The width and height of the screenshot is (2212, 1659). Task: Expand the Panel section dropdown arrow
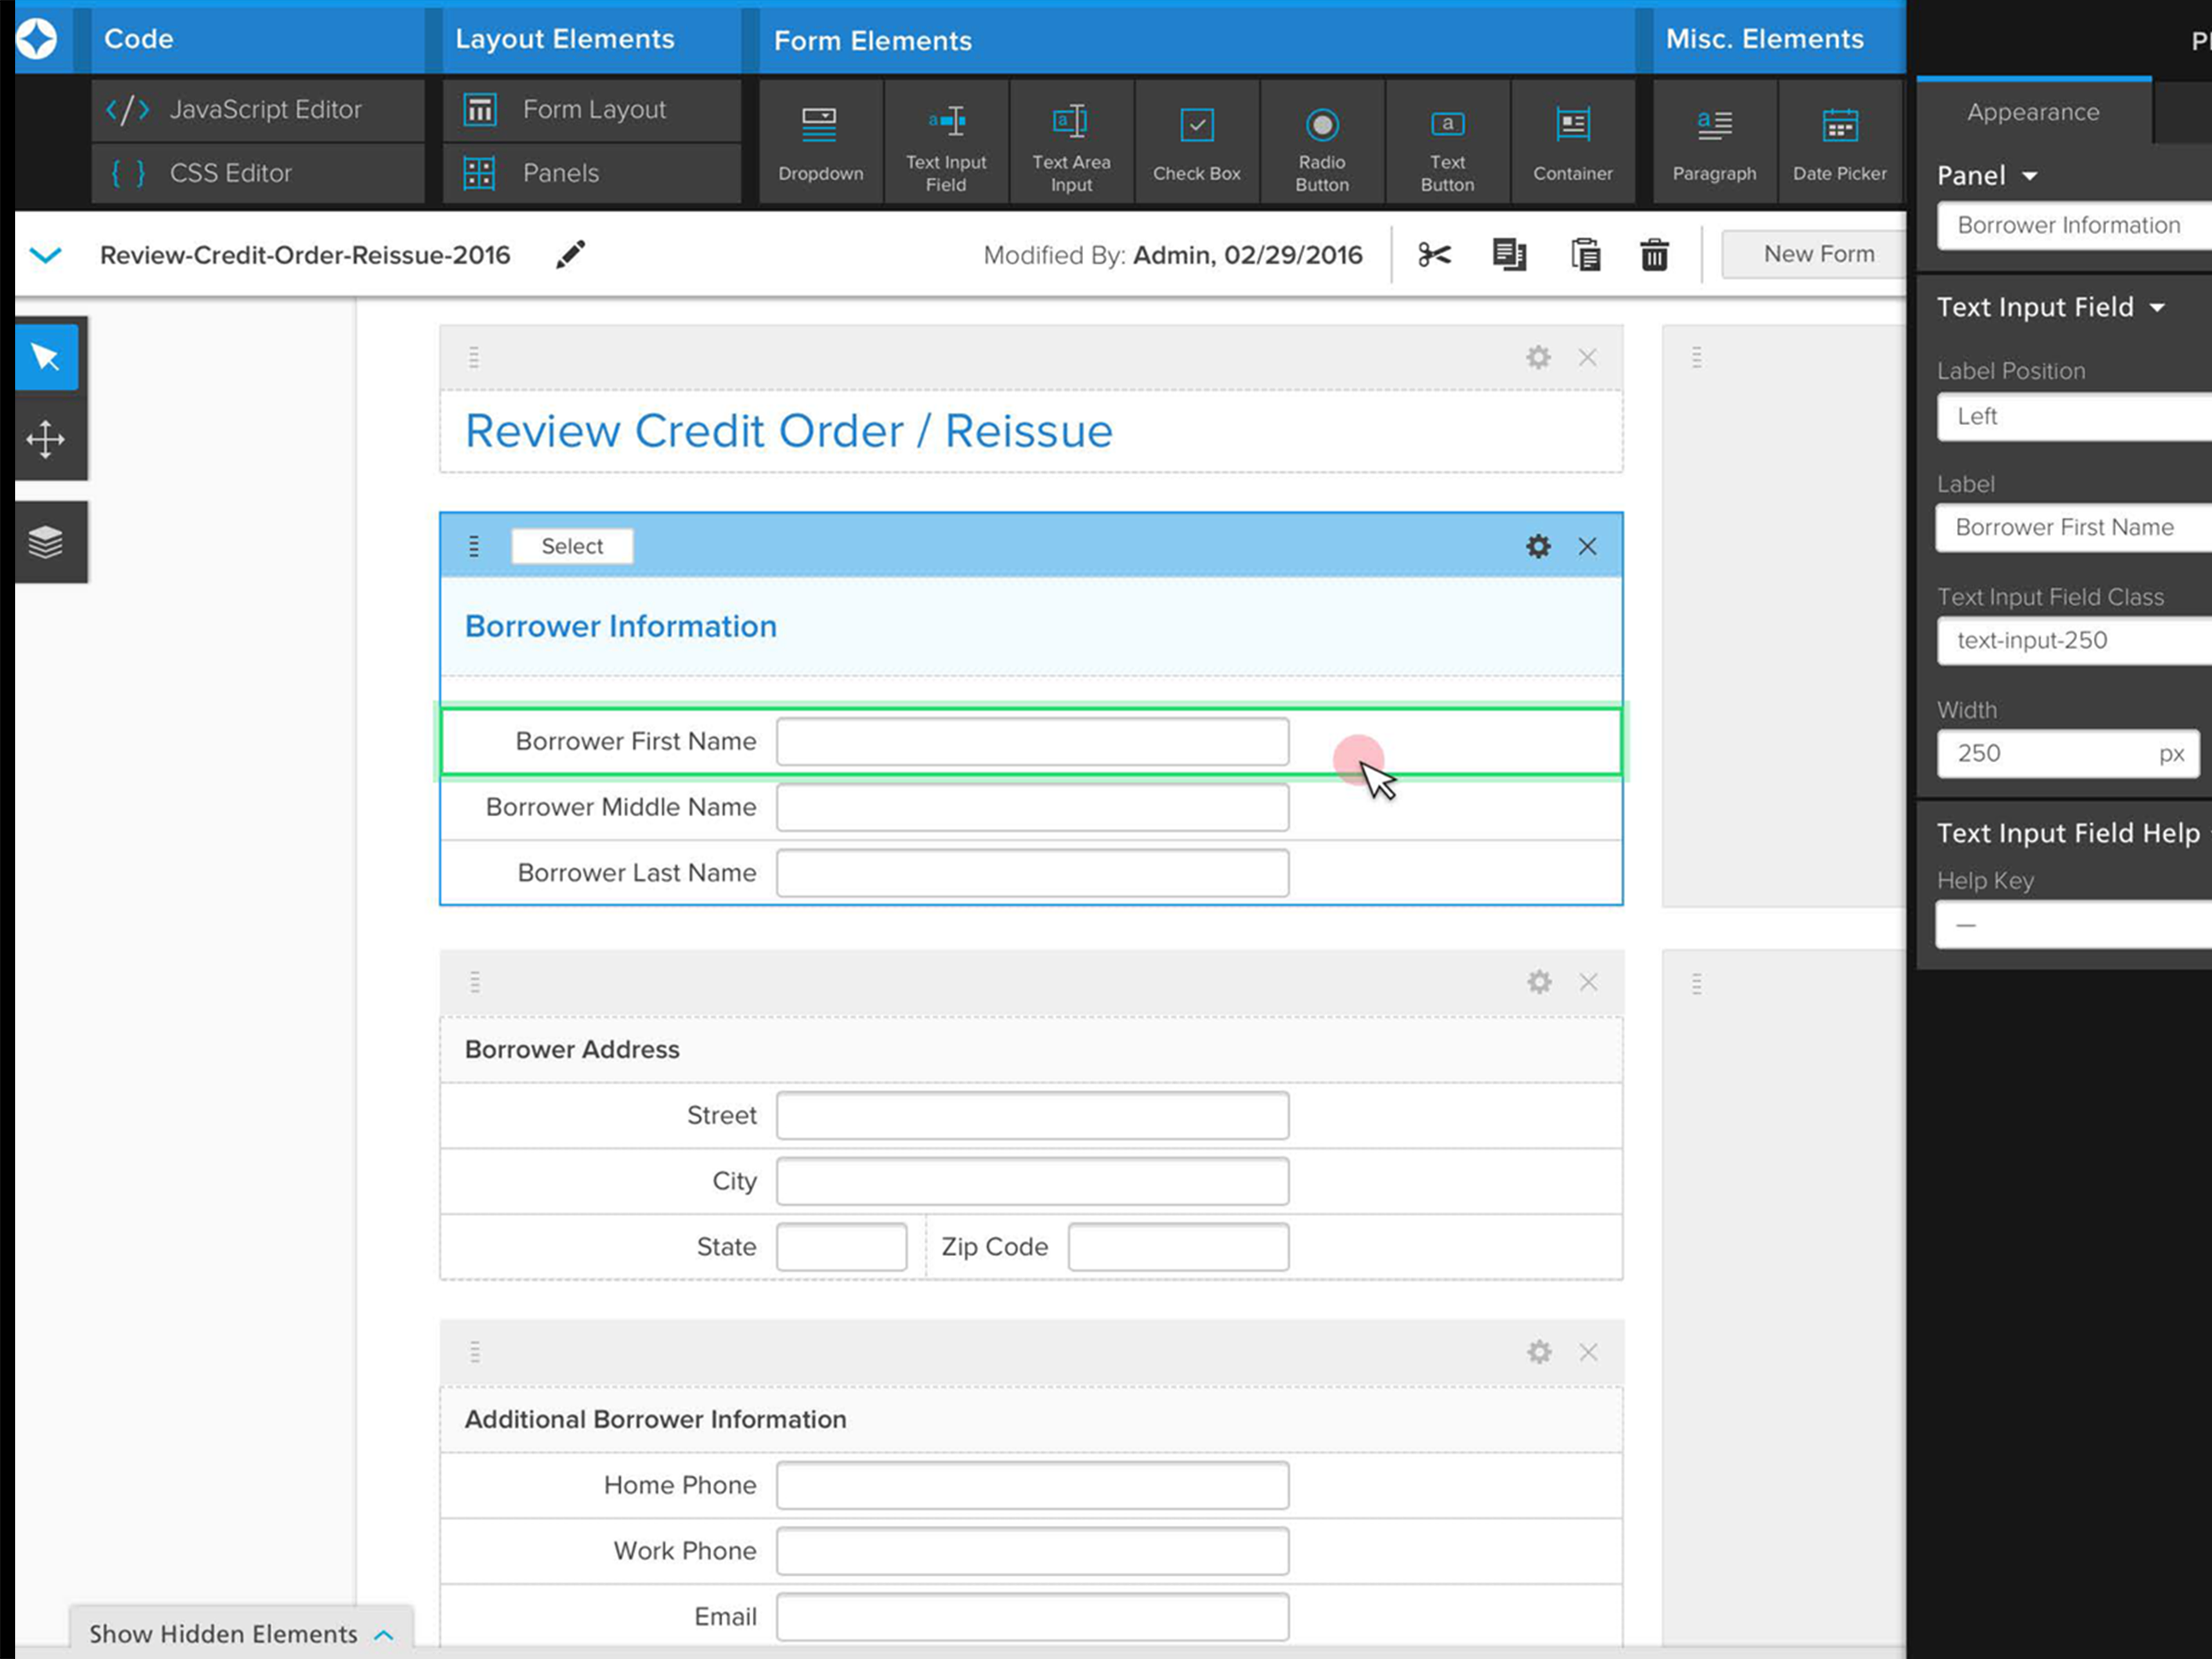click(x=2029, y=176)
